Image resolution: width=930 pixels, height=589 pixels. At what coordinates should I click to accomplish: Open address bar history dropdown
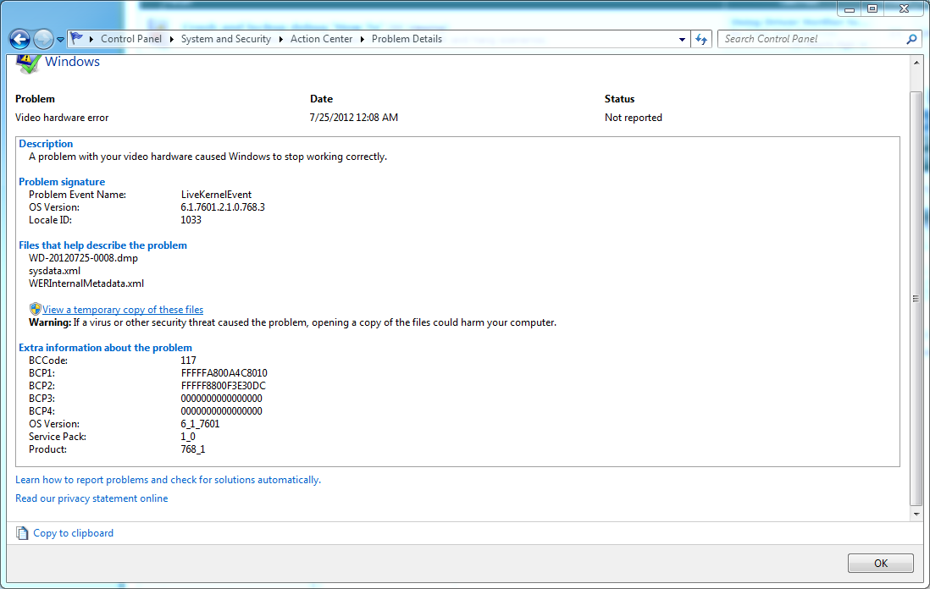(x=682, y=40)
